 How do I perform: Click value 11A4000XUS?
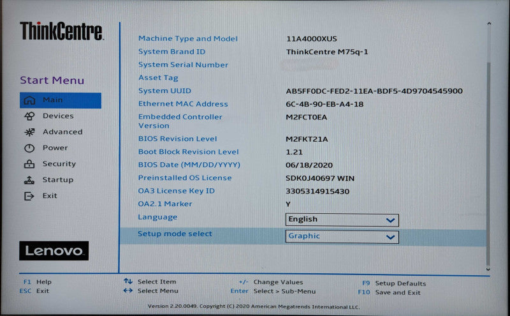click(311, 39)
